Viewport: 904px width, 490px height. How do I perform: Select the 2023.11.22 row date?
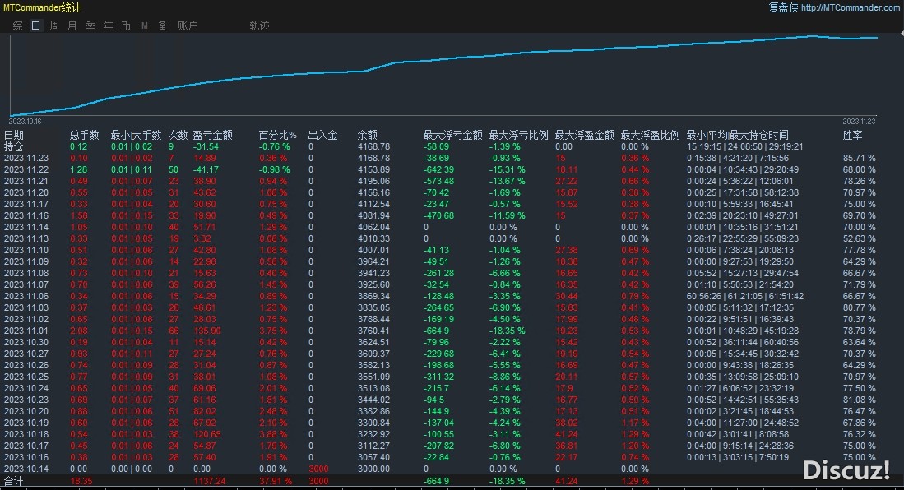pos(26,169)
